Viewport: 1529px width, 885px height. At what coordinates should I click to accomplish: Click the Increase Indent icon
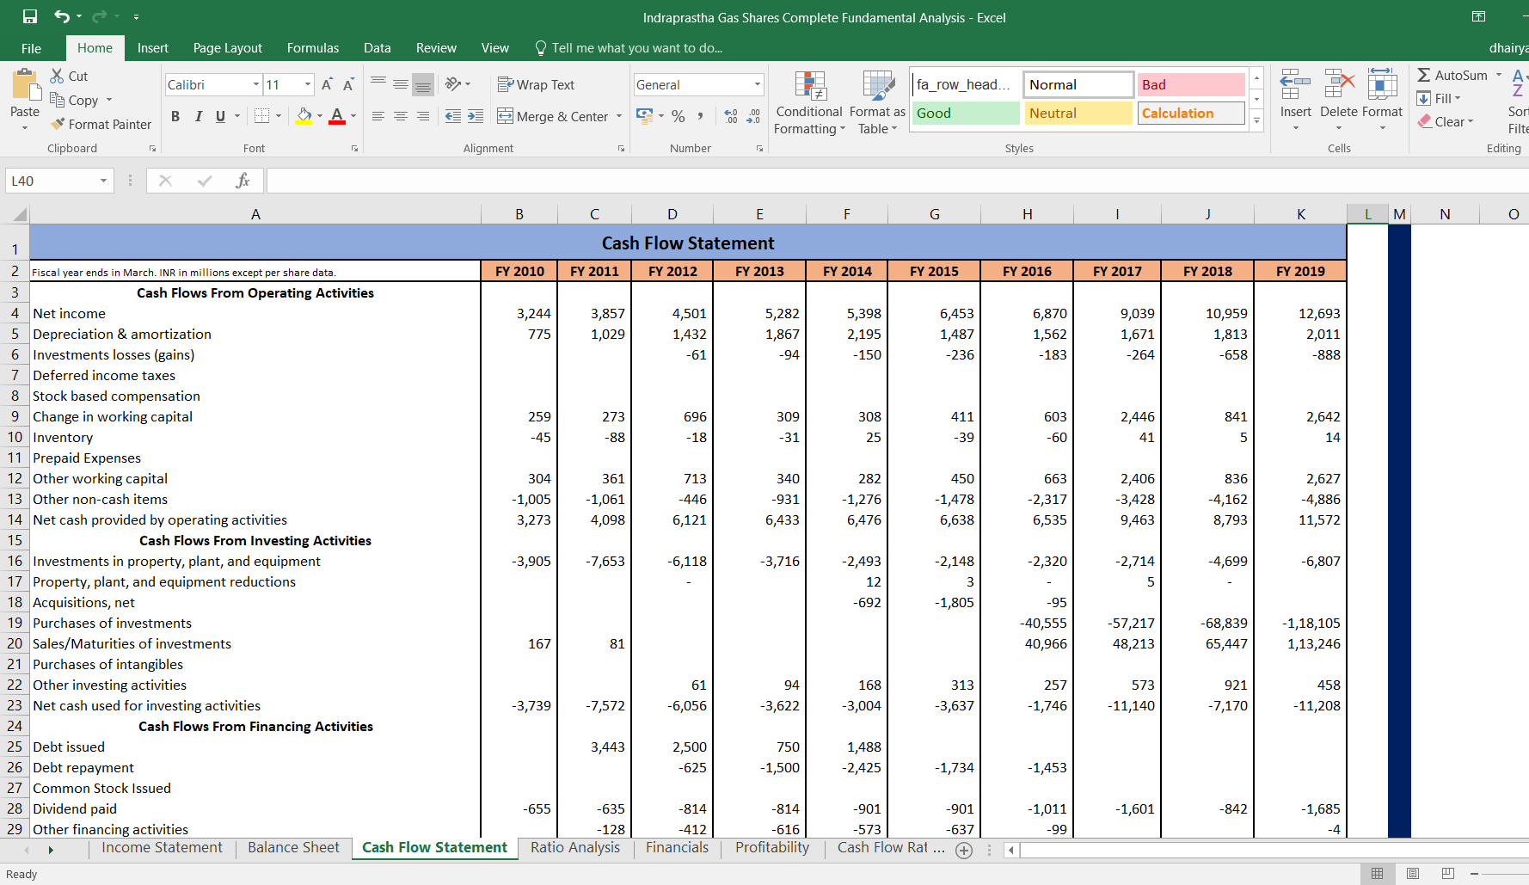coord(476,116)
